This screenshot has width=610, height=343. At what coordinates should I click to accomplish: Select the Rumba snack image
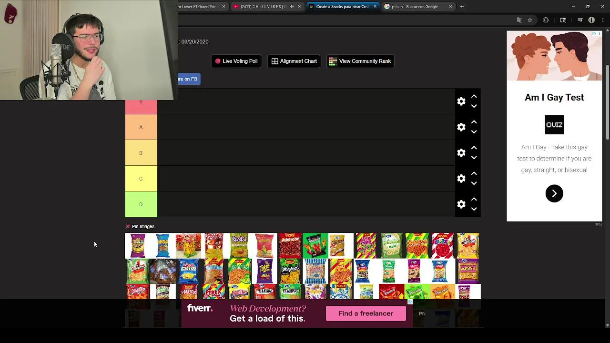[x=239, y=245]
